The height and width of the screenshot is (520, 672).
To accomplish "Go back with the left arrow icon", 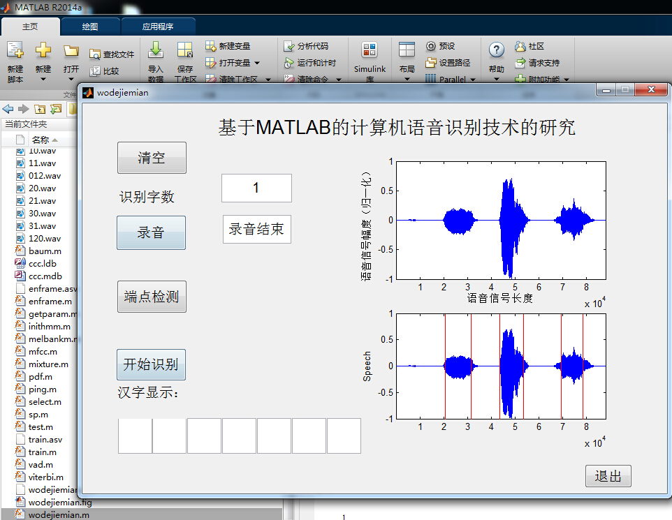I will [x=8, y=109].
